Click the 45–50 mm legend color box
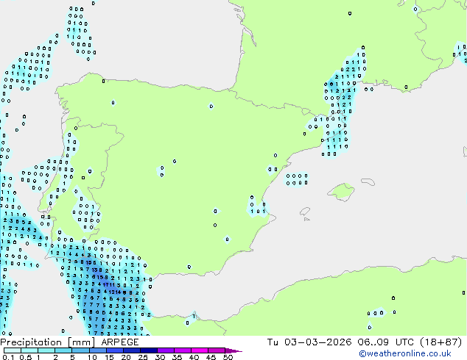467x360 pixels. coord(217,350)
